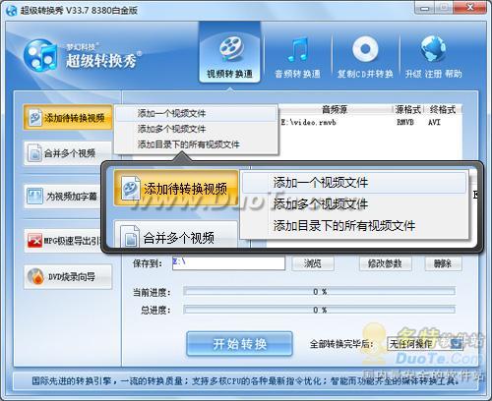Open the 为视频加字幕 subtitle tool
The image size is (492, 401).
pyautogui.click(x=63, y=197)
